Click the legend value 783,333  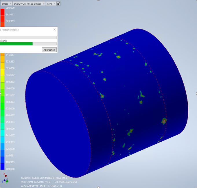point(10,102)
